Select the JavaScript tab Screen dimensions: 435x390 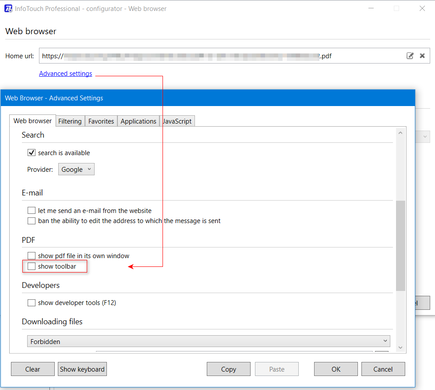coord(177,121)
